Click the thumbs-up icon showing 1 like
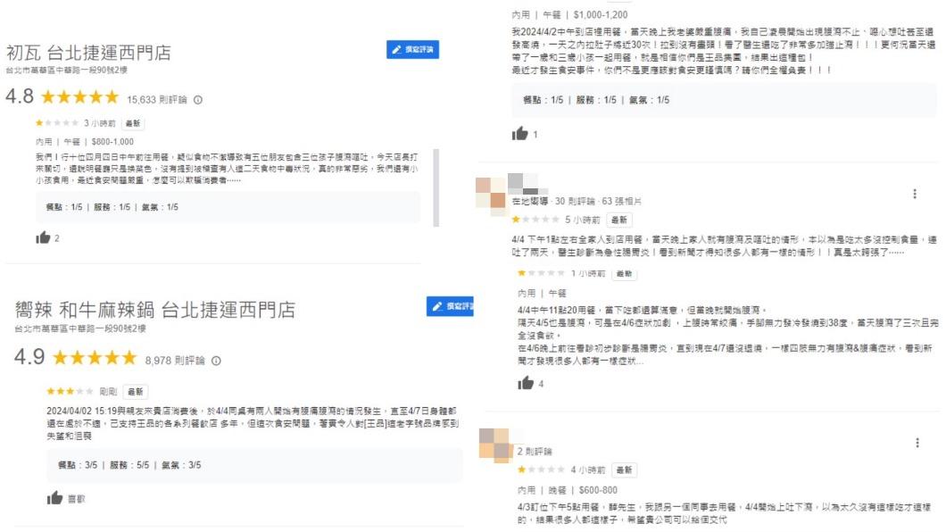The width and height of the screenshot is (946, 532). point(519,134)
